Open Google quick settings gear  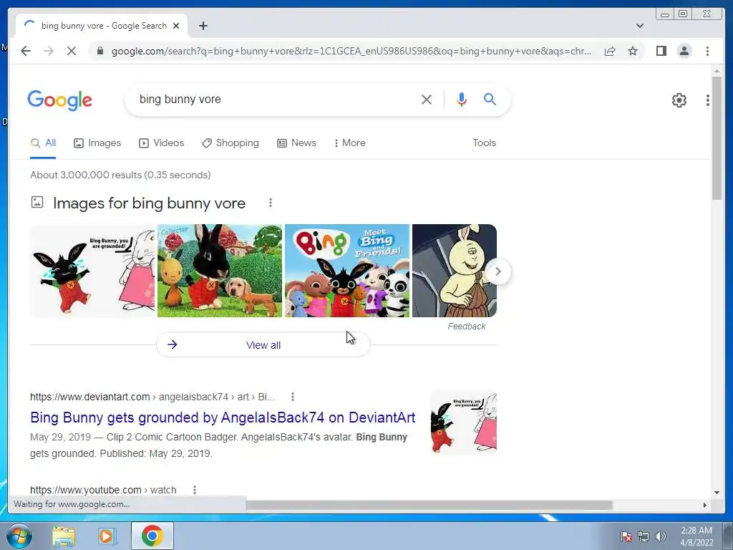(x=679, y=100)
